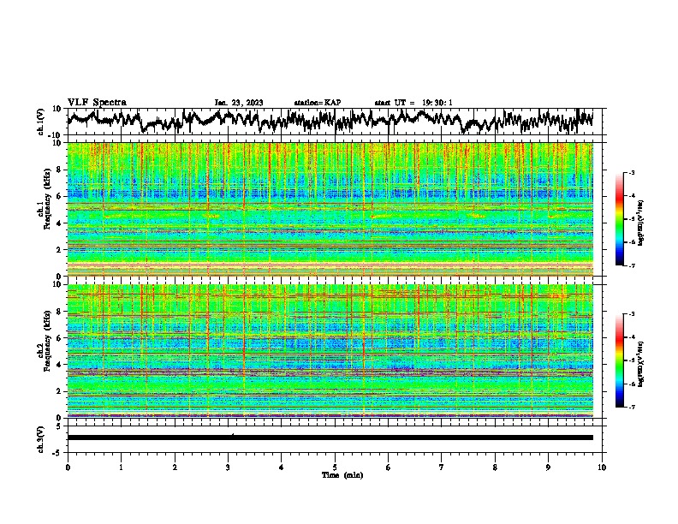Click the "-3" tick on upper color bar
The height and width of the screenshot is (524, 678).
click(x=631, y=173)
